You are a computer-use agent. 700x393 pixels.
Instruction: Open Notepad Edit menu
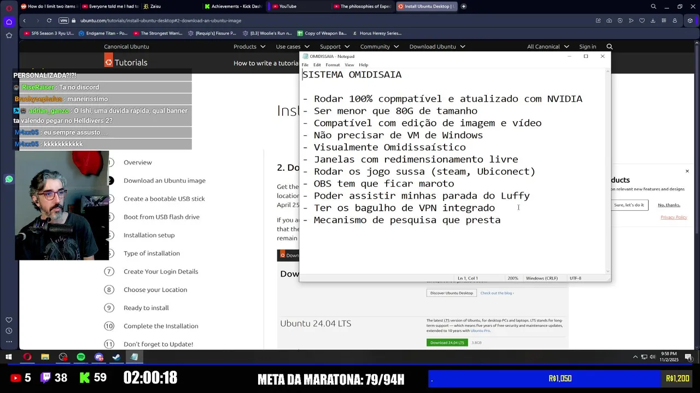point(317,65)
